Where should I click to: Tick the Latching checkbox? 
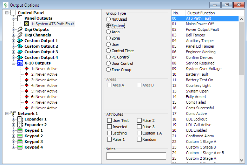tap(110, 133)
